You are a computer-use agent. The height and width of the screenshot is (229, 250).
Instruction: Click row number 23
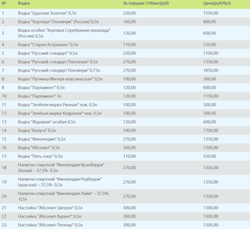click(4, 225)
